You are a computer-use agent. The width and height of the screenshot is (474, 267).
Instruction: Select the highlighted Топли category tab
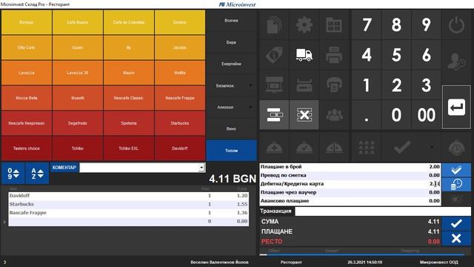tap(232, 151)
